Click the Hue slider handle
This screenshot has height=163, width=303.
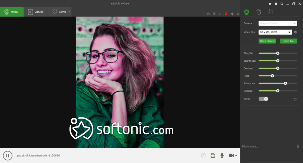(272, 76)
